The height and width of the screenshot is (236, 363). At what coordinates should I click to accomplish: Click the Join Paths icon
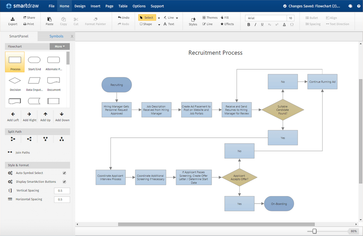pyautogui.click(x=10, y=152)
